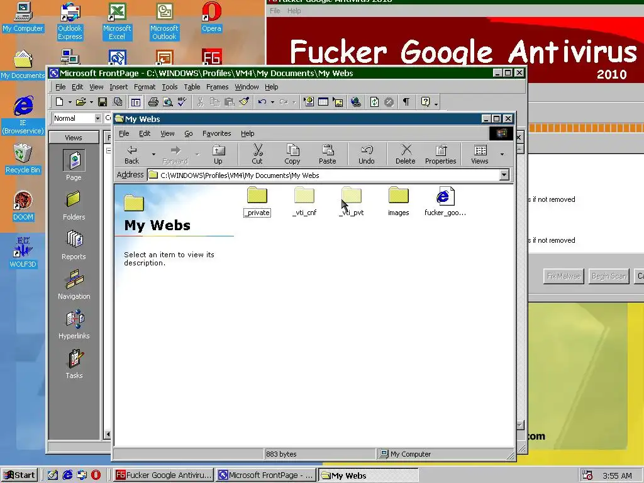Click Insert Picture From File icon
Viewport: 644px width, 483px height.
click(x=338, y=101)
